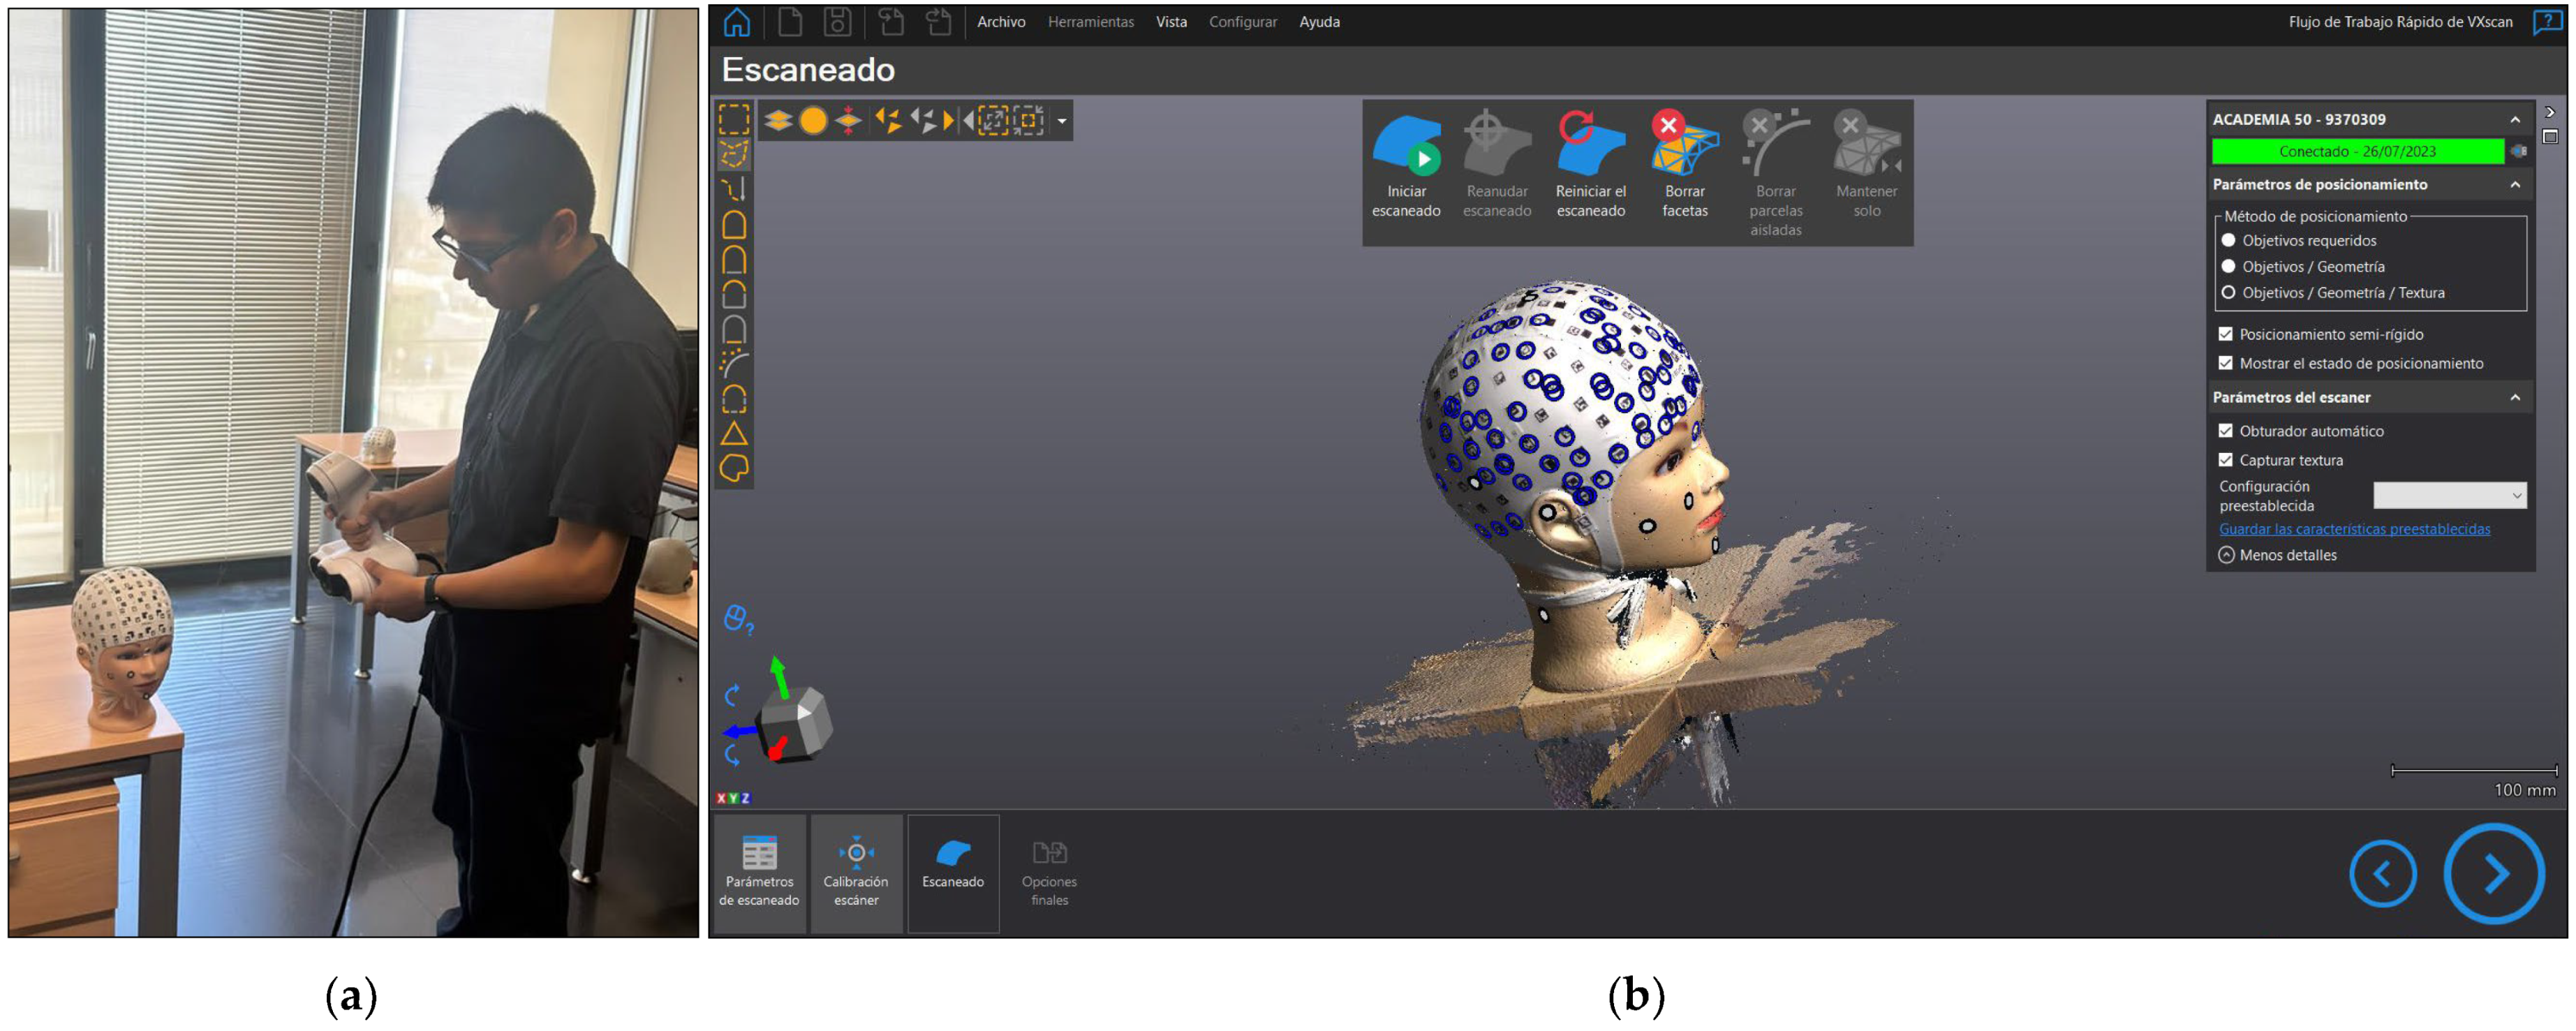Click the save file icon
Screen dimensions: 2576x1031
(837, 22)
